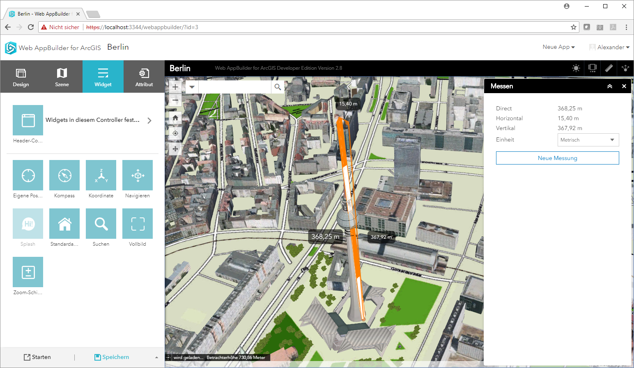Click the Header-Controller widget tile
Viewport: 634px width, 368px height.
[x=28, y=120]
